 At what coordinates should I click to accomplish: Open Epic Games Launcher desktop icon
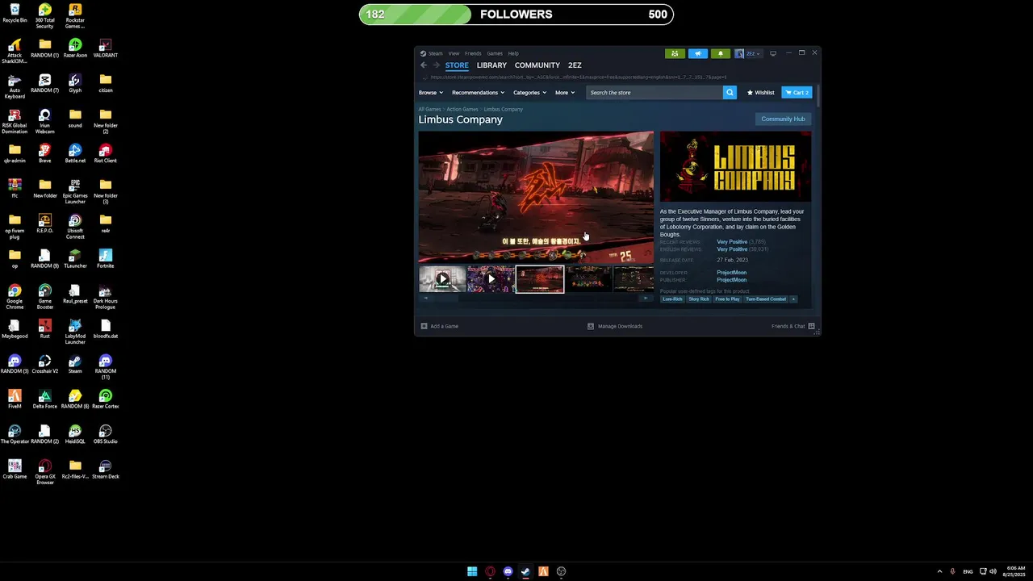75,191
